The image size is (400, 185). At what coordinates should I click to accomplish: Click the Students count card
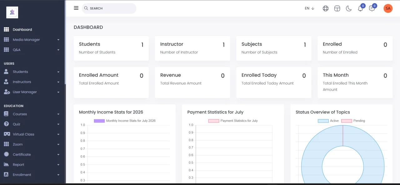[111, 48]
